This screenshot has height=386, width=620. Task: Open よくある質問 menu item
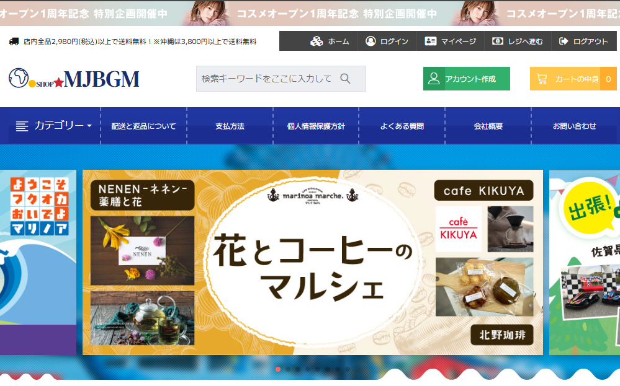click(402, 126)
